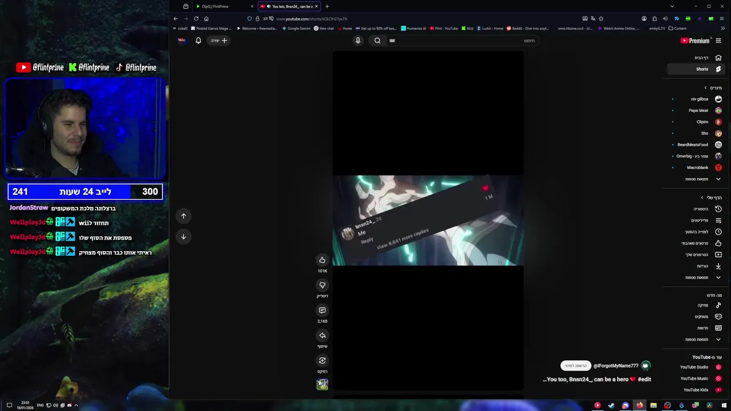This screenshot has height=411, width=731.
Task: Open the Papa Meat subscription channel
Action: click(x=697, y=110)
